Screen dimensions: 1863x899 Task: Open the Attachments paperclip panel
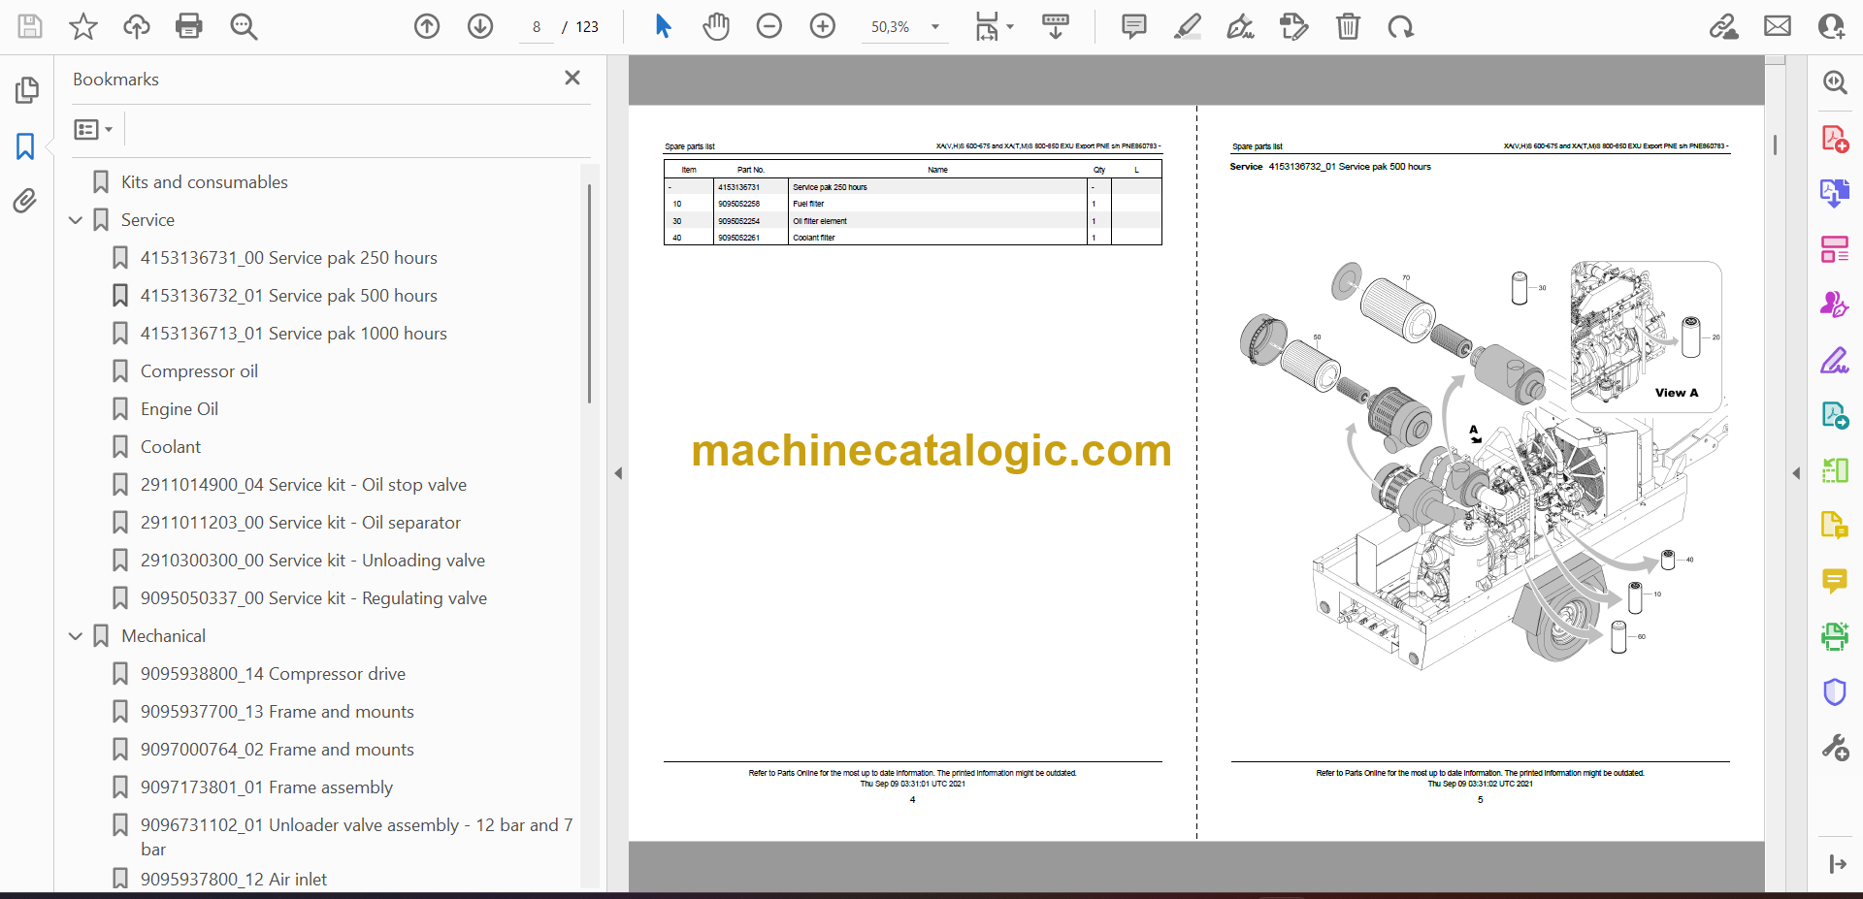(25, 201)
